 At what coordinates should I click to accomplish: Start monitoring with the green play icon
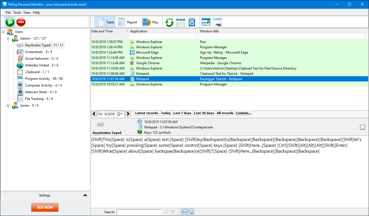(x=10, y=22)
